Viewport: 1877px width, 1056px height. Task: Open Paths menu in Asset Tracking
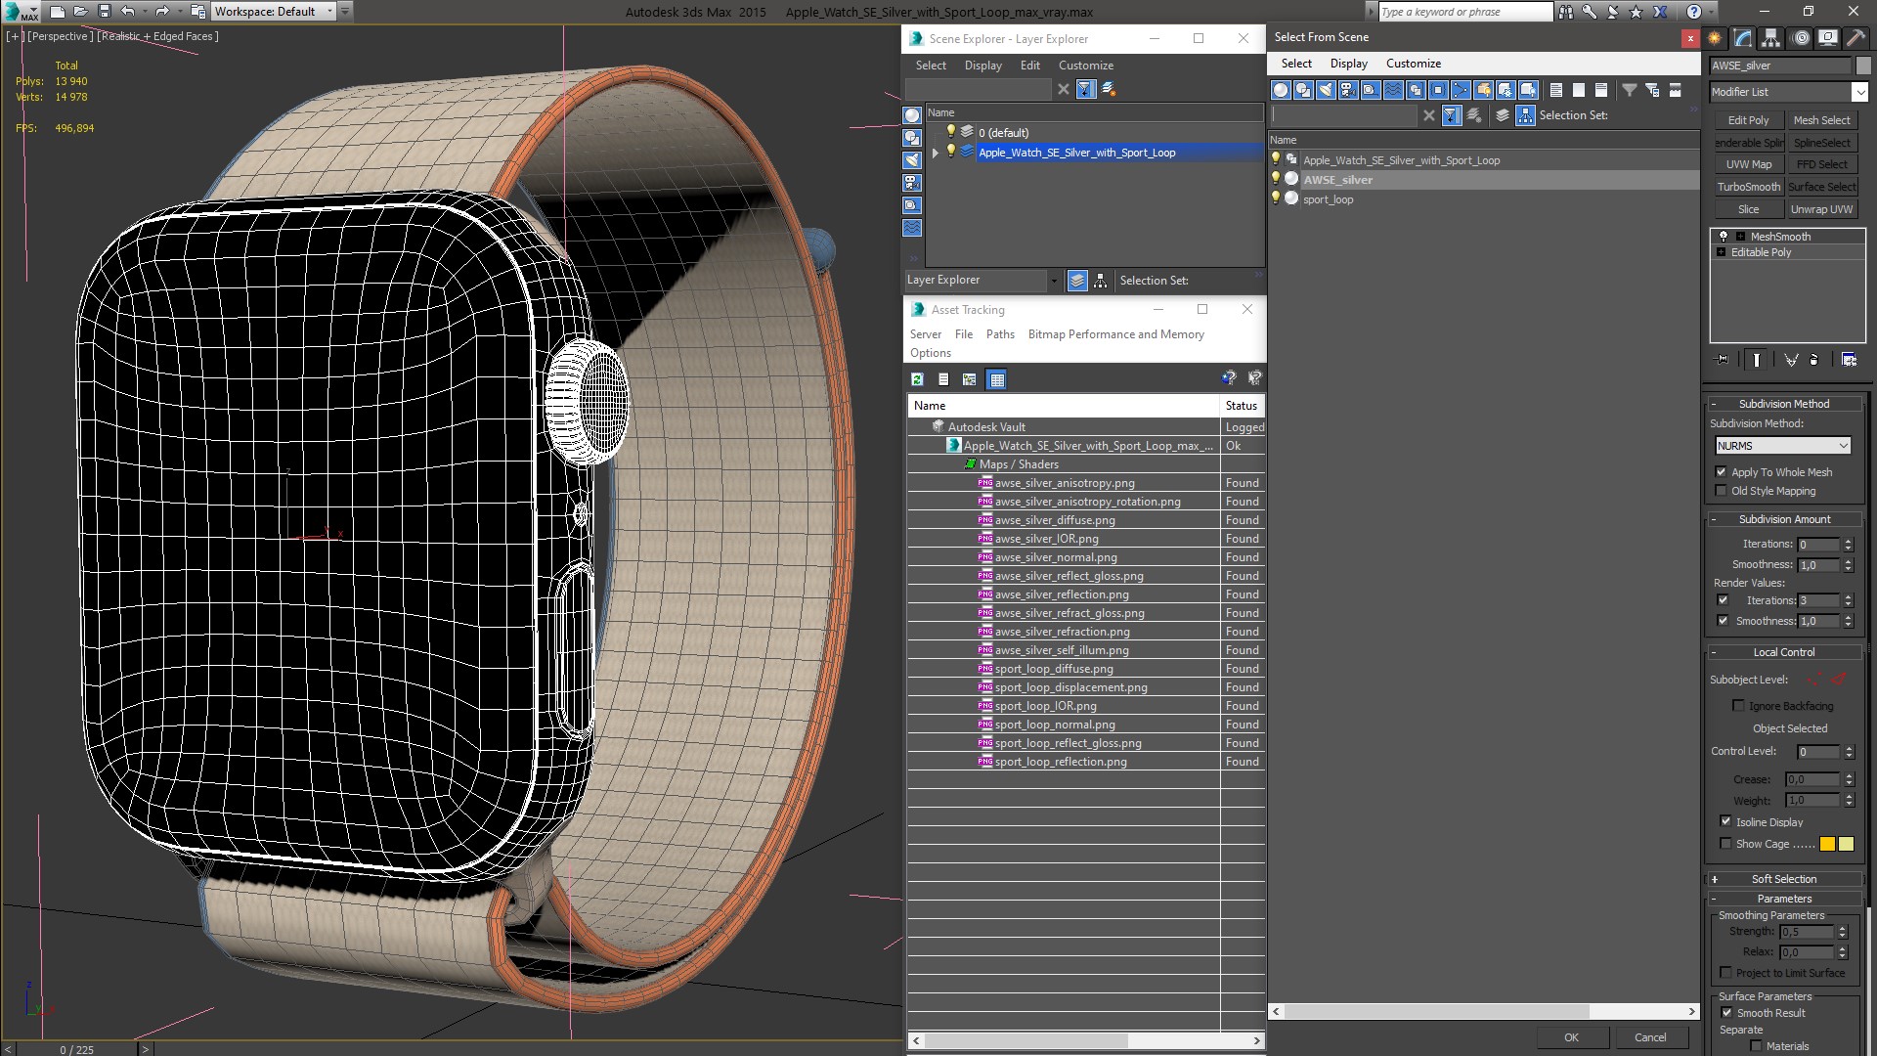1000,334
